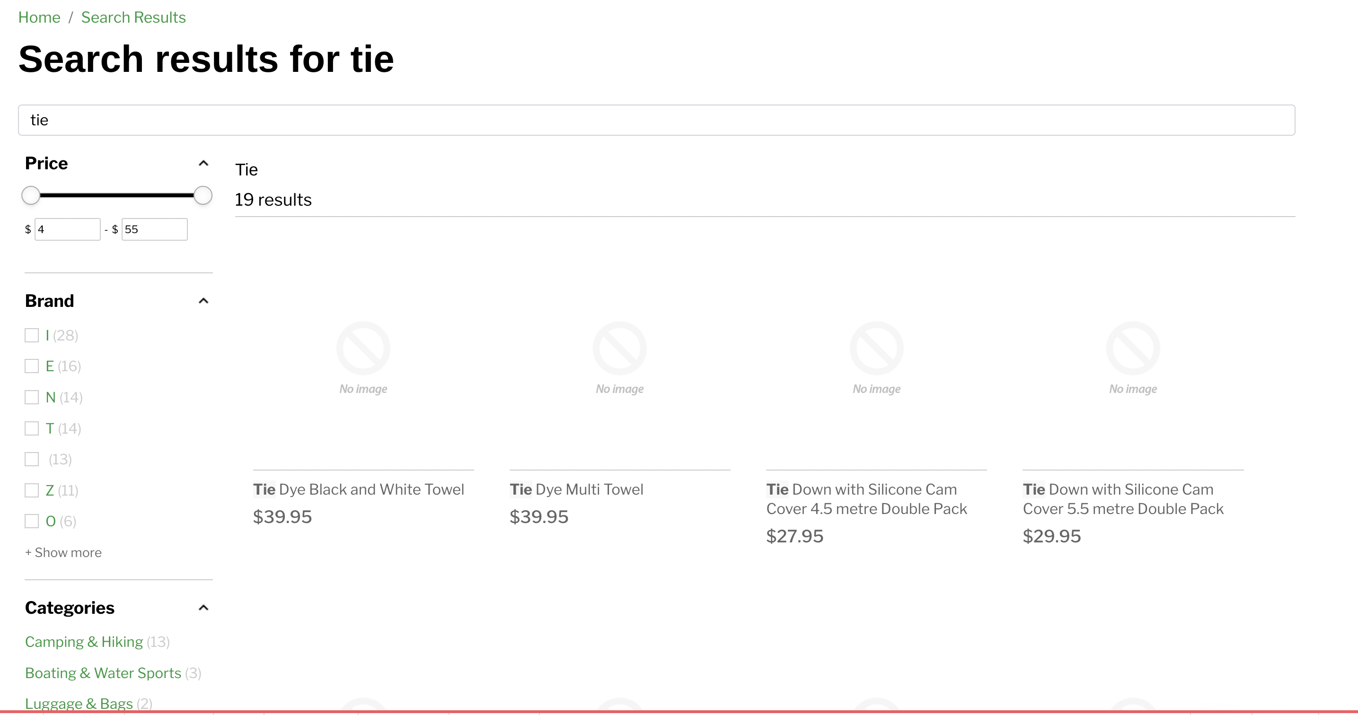Filter by the Boating & Water Sports category
The height and width of the screenshot is (715, 1358).
tap(103, 673)
